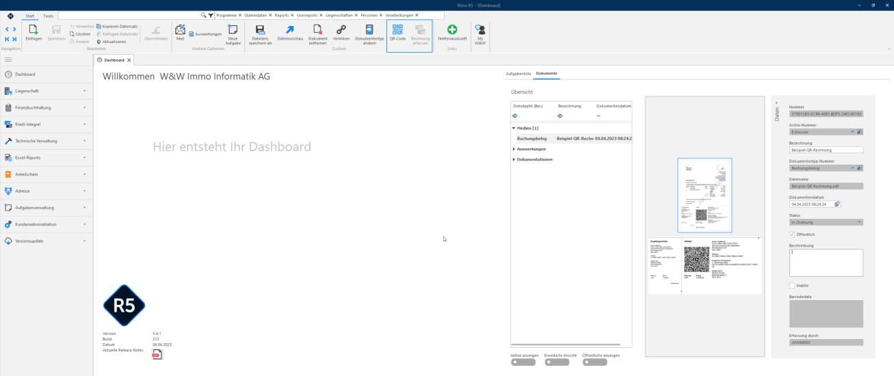Viewport: 894px width, 376px height.
Task: Click the Bezeichnung input field
Action: point(826,150)
